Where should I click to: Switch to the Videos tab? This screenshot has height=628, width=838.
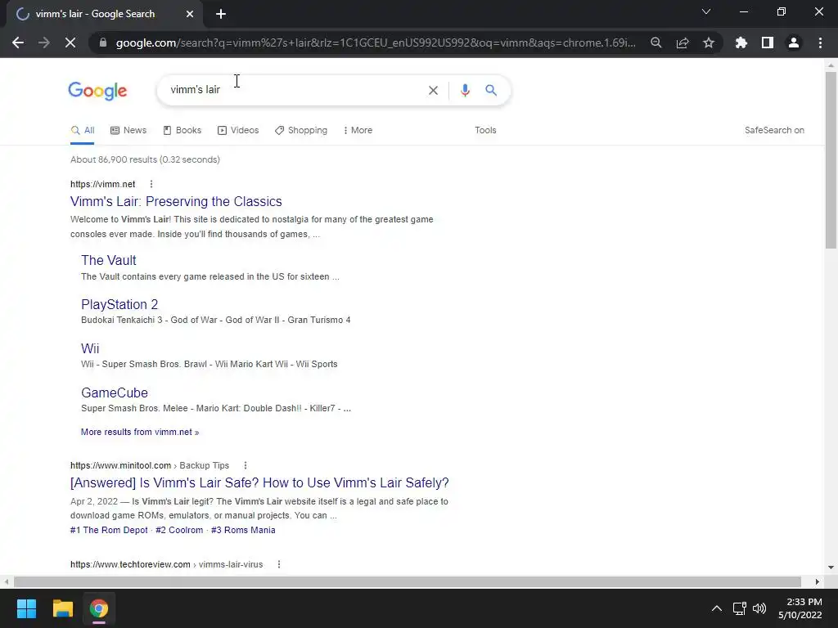click(x=238, y=130)
